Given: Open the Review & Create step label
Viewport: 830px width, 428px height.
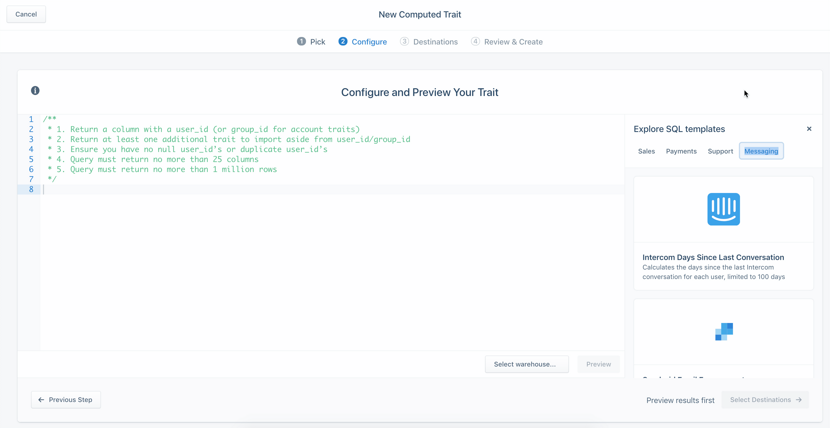Looking at the screenshot, I should (x=513, y=42).
